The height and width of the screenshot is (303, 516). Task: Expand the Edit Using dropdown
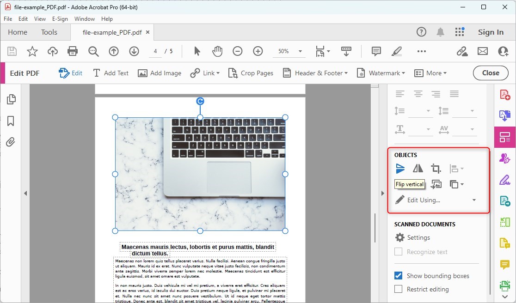pyautogui.click(x=473, y=200)
